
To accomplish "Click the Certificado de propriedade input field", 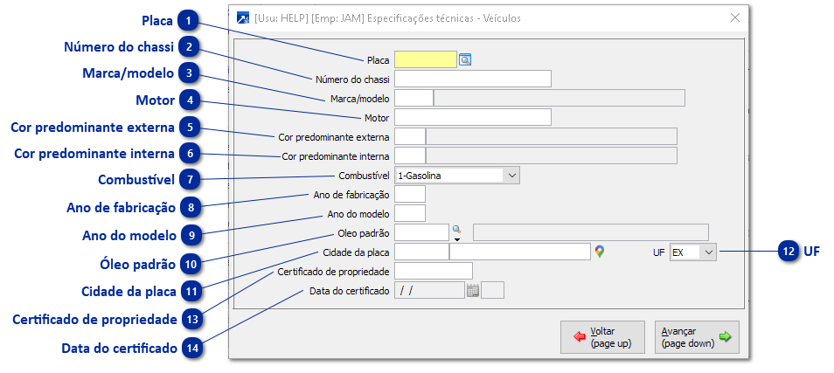I will (434, 271).
